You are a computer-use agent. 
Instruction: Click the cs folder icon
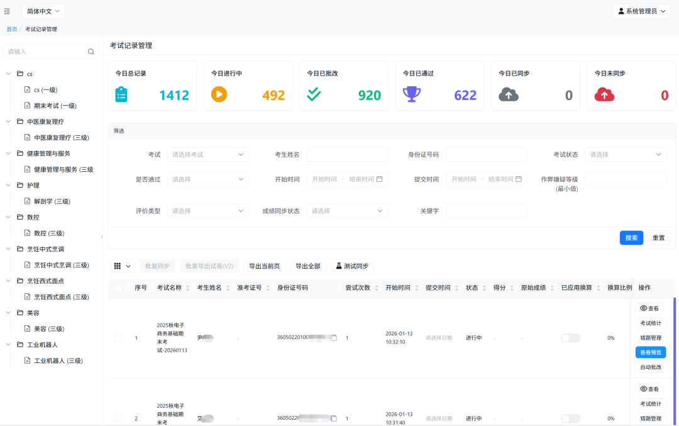[x=20, y=74]
